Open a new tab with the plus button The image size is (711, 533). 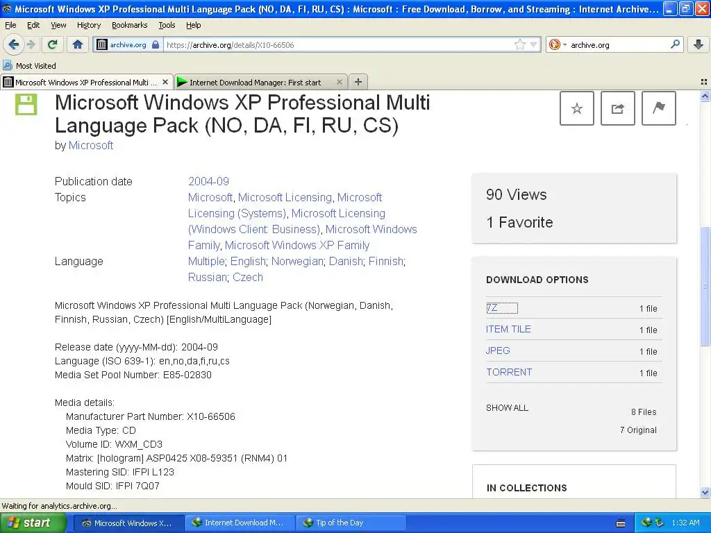coord(358,82)
